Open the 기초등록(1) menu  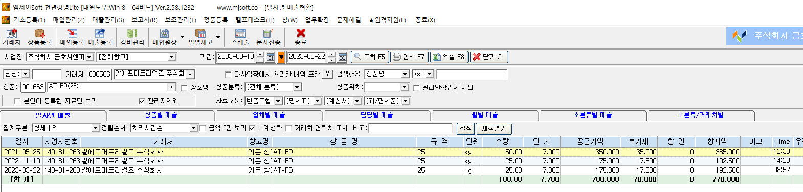29,20
